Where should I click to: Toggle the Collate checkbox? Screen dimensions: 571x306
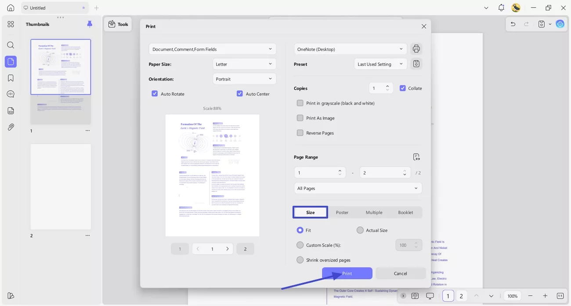coord(402,88)
